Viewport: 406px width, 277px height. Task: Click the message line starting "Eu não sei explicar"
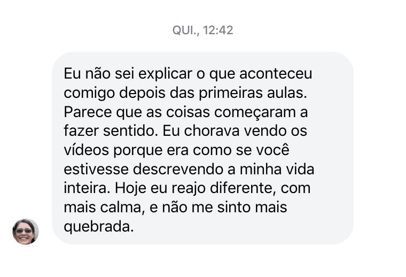tap(188, 73)
